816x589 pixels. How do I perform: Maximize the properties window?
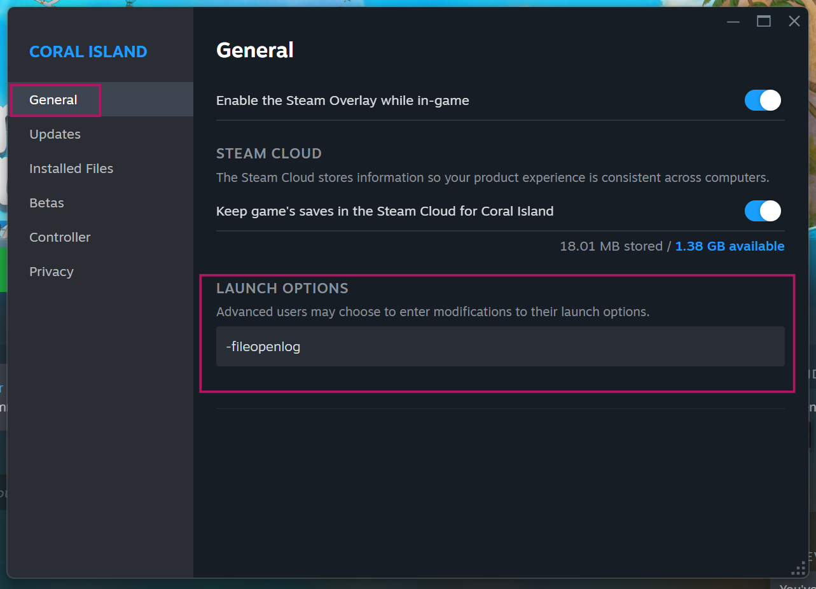[x=764, y=22]
